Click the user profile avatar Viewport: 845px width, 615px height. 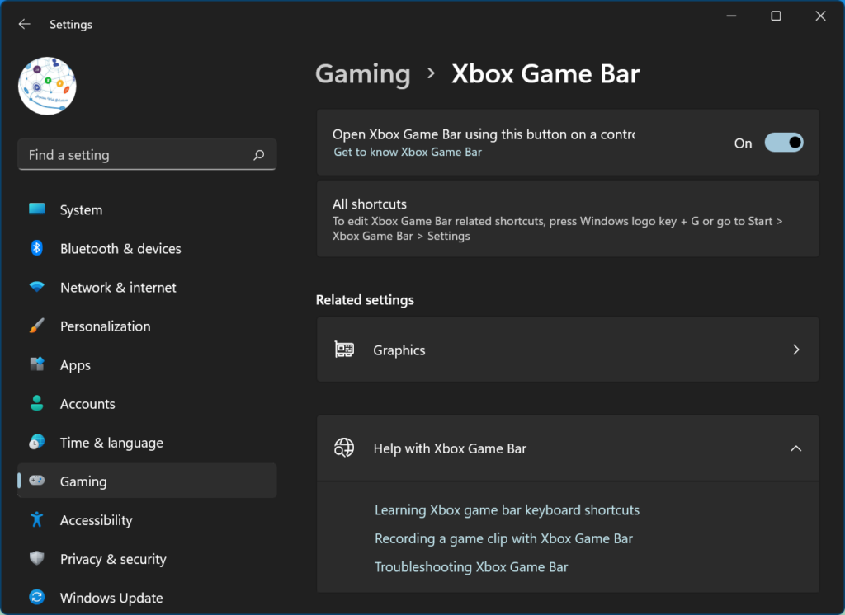pyautogui.click(x=47, y=86)
